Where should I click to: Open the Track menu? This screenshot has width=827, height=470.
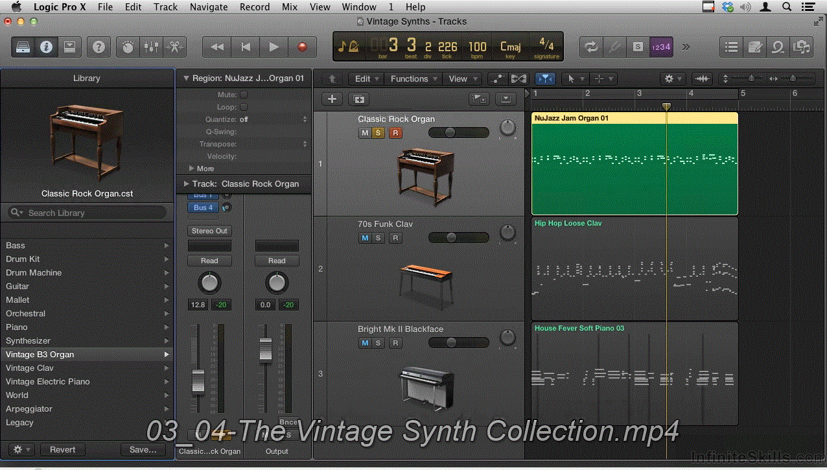pyautogui.click(x=165, y=7)
